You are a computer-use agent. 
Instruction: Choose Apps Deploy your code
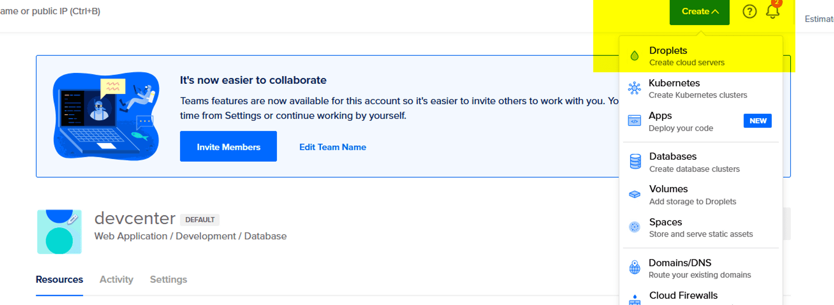[x=701, y=121]
